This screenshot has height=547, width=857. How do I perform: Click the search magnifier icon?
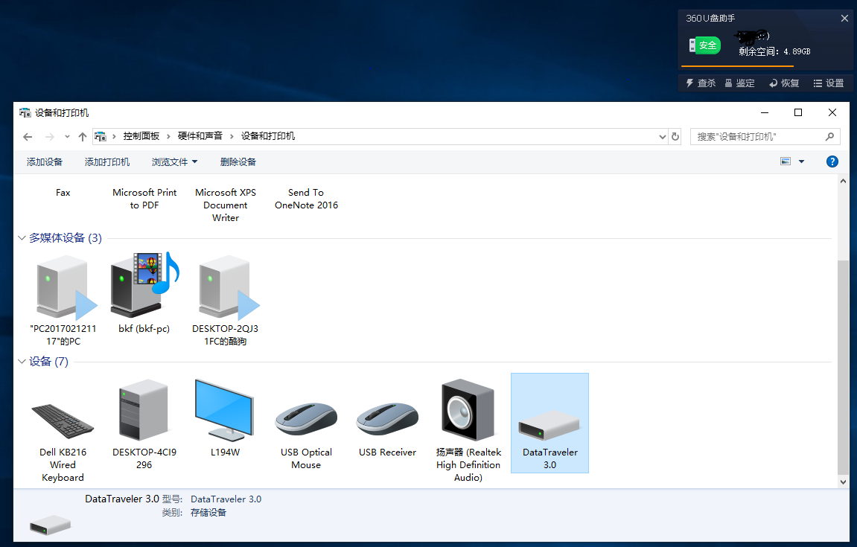829,137
